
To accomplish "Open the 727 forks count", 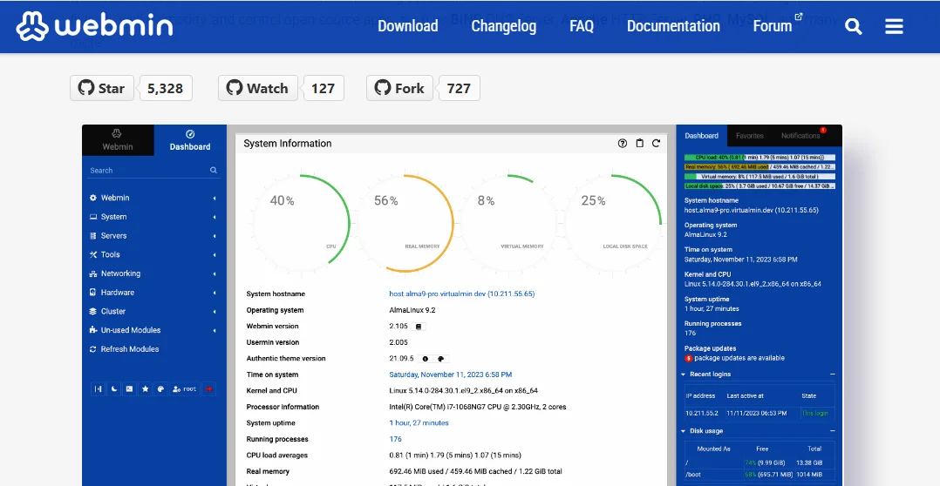I will point(460,88).
